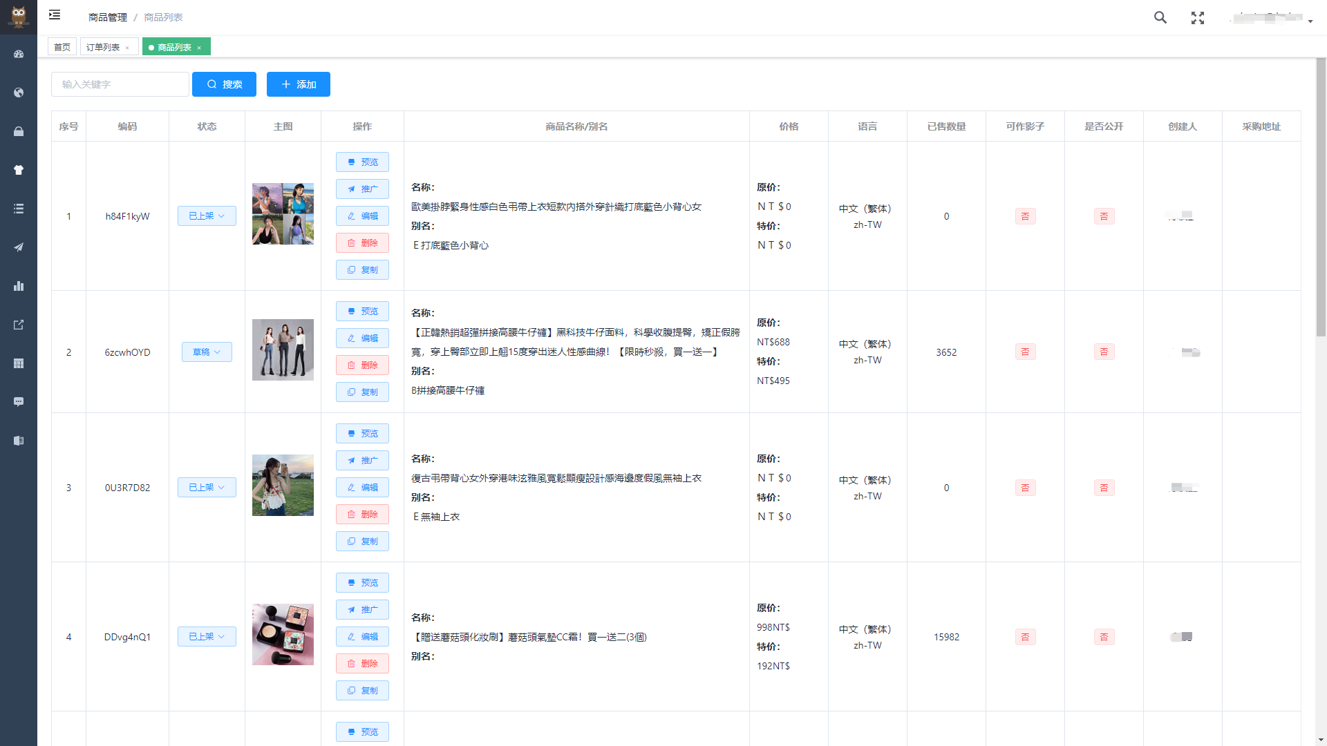
Task: Click 删除 button for product 0U3R7D82
Action: [362, 515]
